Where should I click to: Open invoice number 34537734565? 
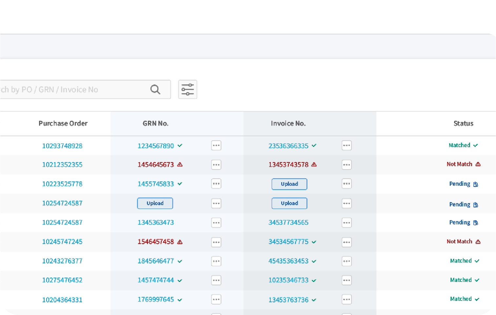[x=288, y=222]
